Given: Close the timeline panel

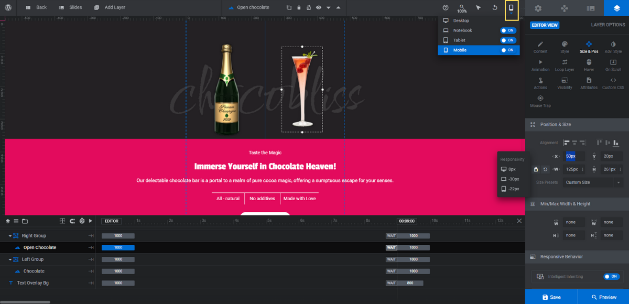Looking at the screenshot, I should [x=519, y=221].
